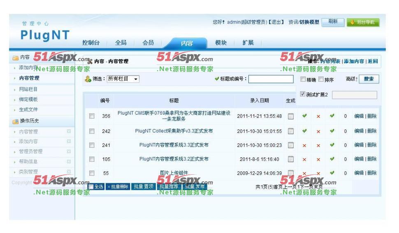Image resolution: width=399 pixels, height=233 pixels.
Task: Tick the checkbox for article 241
Action: 92,145
